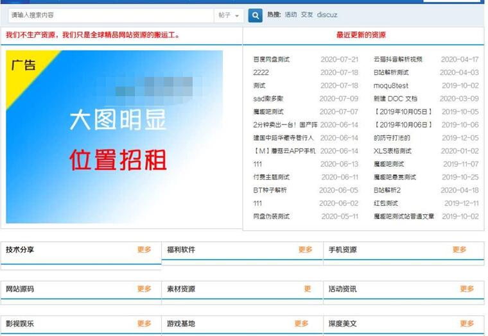Click 更多 next to 技术分享
The width and height of the screenshot is (488, 336).
[x=144, y=250]
